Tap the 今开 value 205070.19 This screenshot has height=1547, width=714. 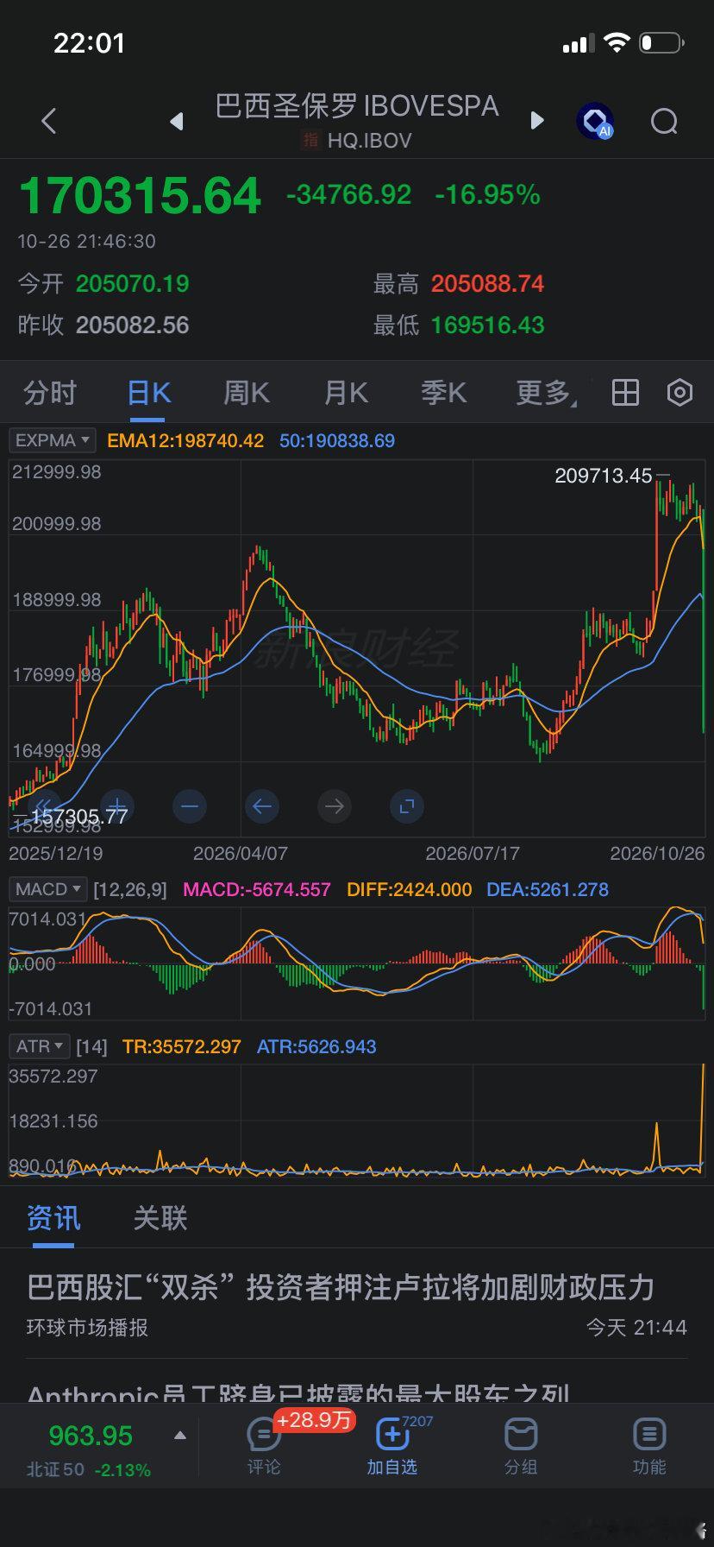point(132,284)
